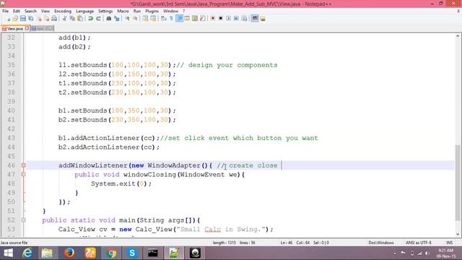This screenshot has height=260, width=462.
Task: Click the Zoom Out toolbar icon
Action: pyautogui.click(x=135, y=19)
